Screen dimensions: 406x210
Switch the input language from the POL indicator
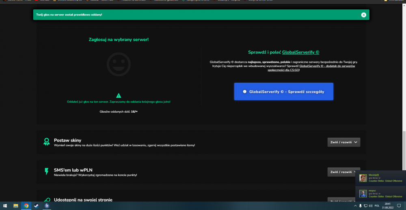[377, 206]
